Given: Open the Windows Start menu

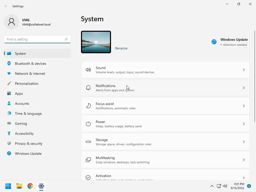Looking at the screenshot, I should point(8,186).
